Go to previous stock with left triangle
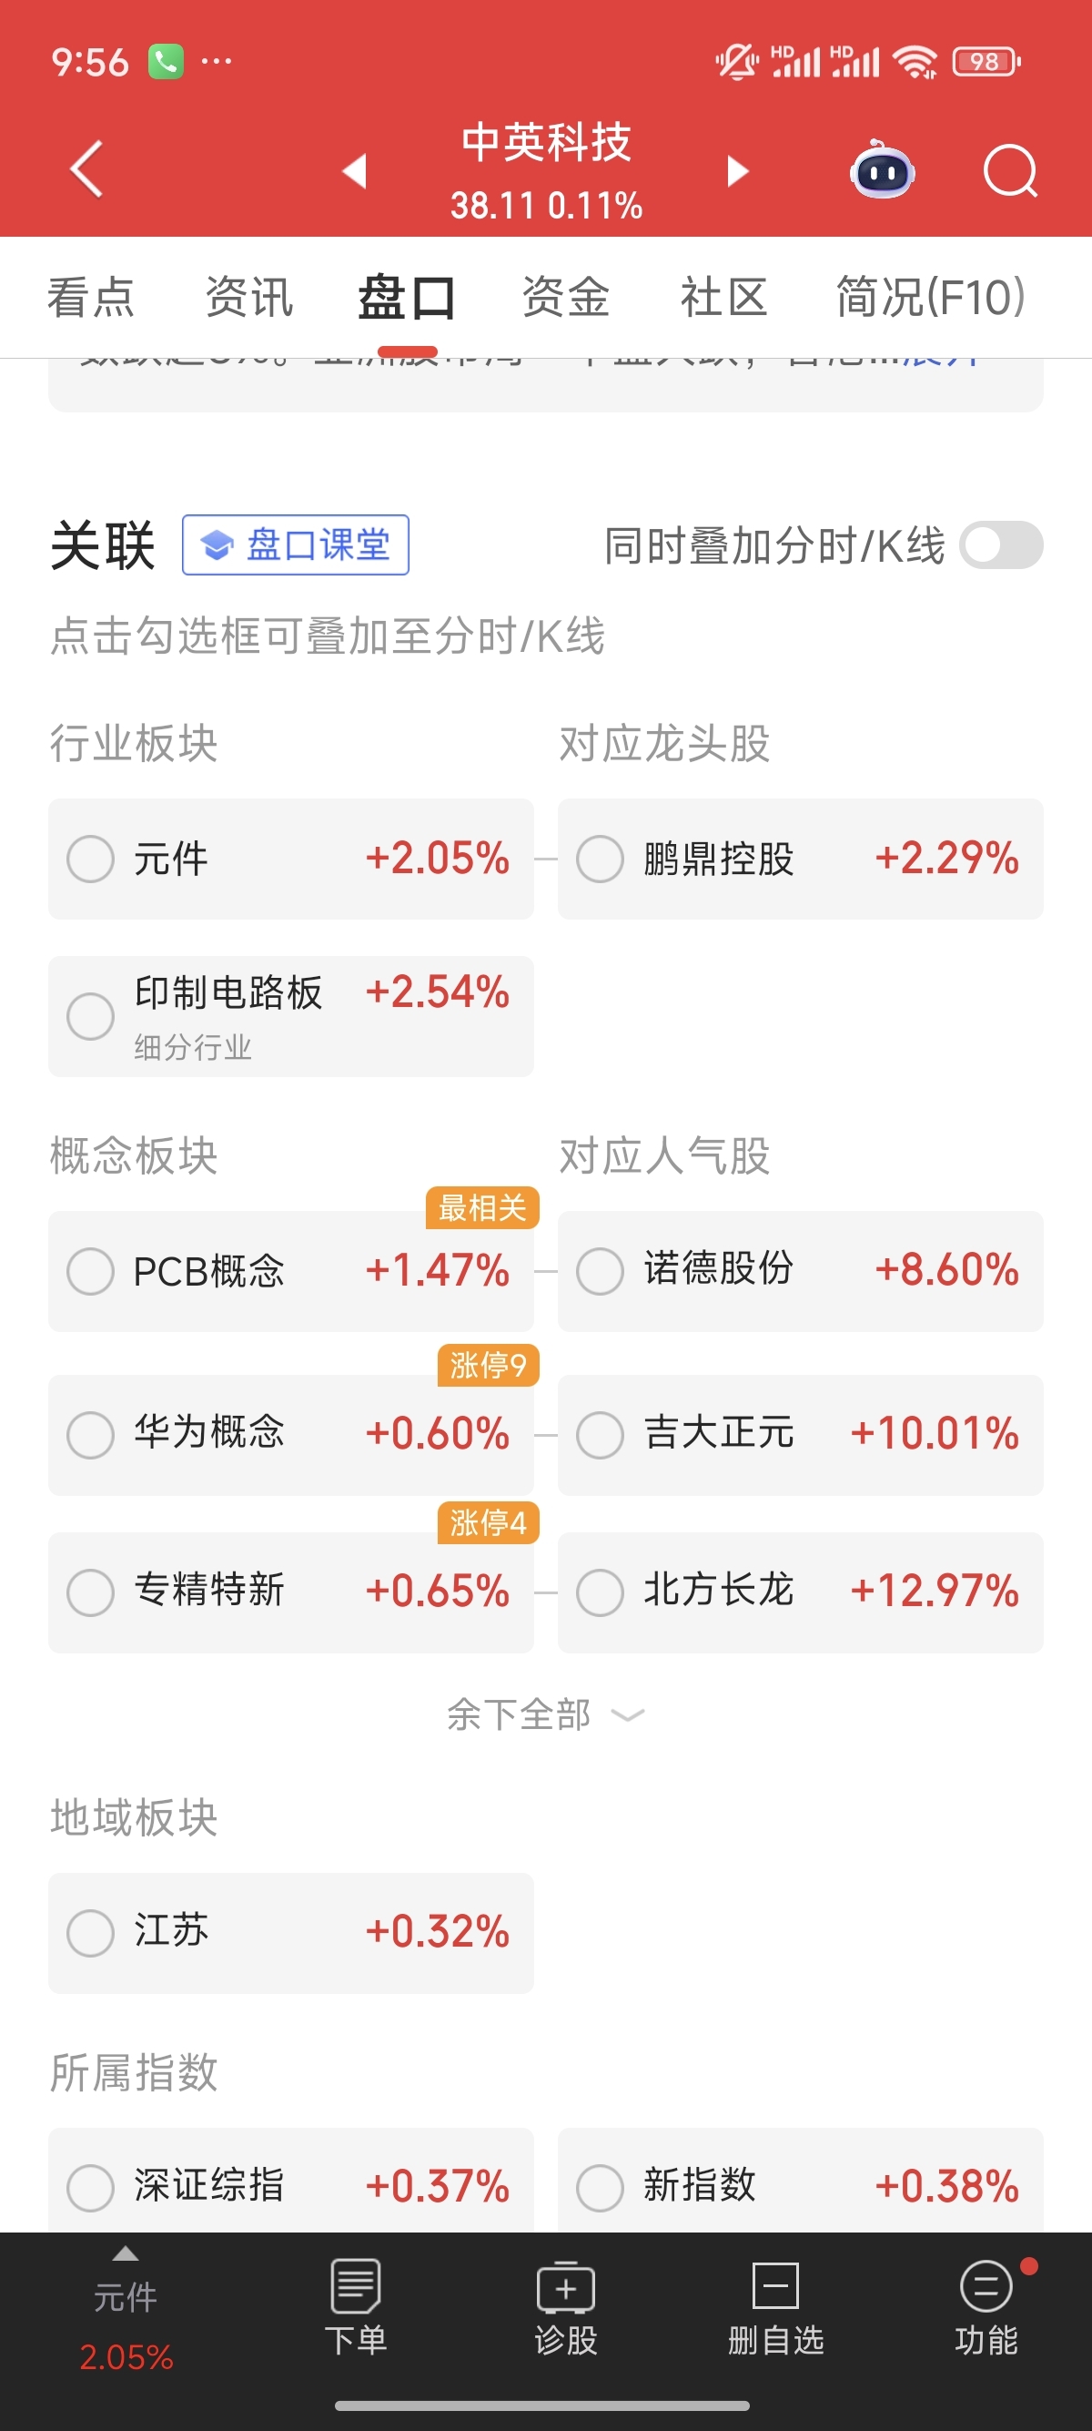Screen dimensions: 1092x2431 coord(355,171)
